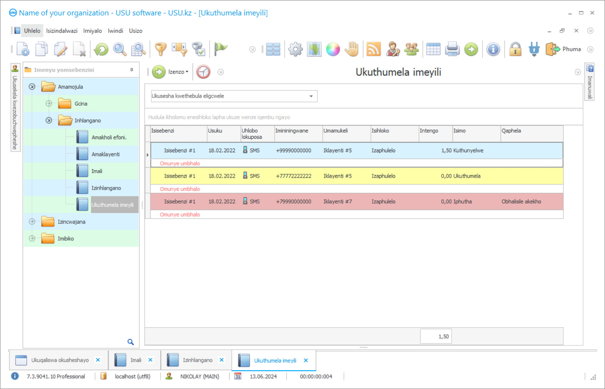Click the funnel filter icon
Screen dimensions: 605x389
coord(161,49)
